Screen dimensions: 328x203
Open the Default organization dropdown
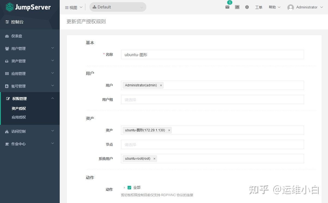click(118, 7)
